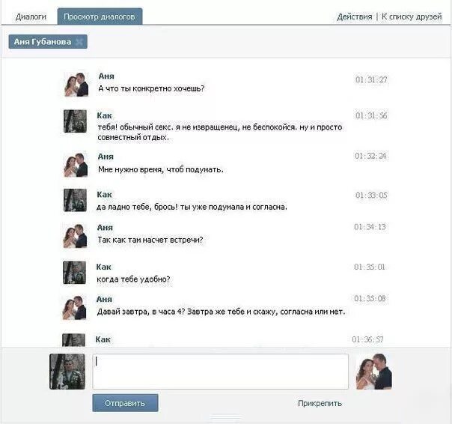Select the message "Мне нужно время, чтоб подумать."

click(x=161, y=169)
